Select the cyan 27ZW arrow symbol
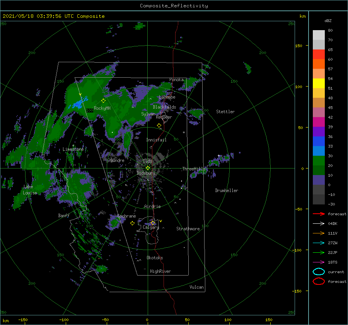Image resolution: width=348 pixels, height=325 pixels. point(319,243)
